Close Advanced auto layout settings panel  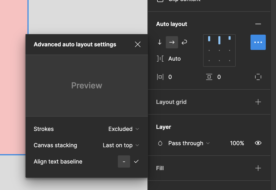[138, 44]
